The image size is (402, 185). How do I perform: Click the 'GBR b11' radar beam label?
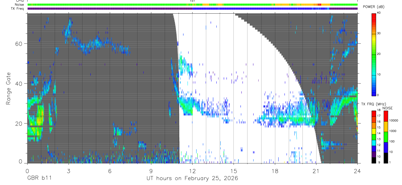point(39,178)
